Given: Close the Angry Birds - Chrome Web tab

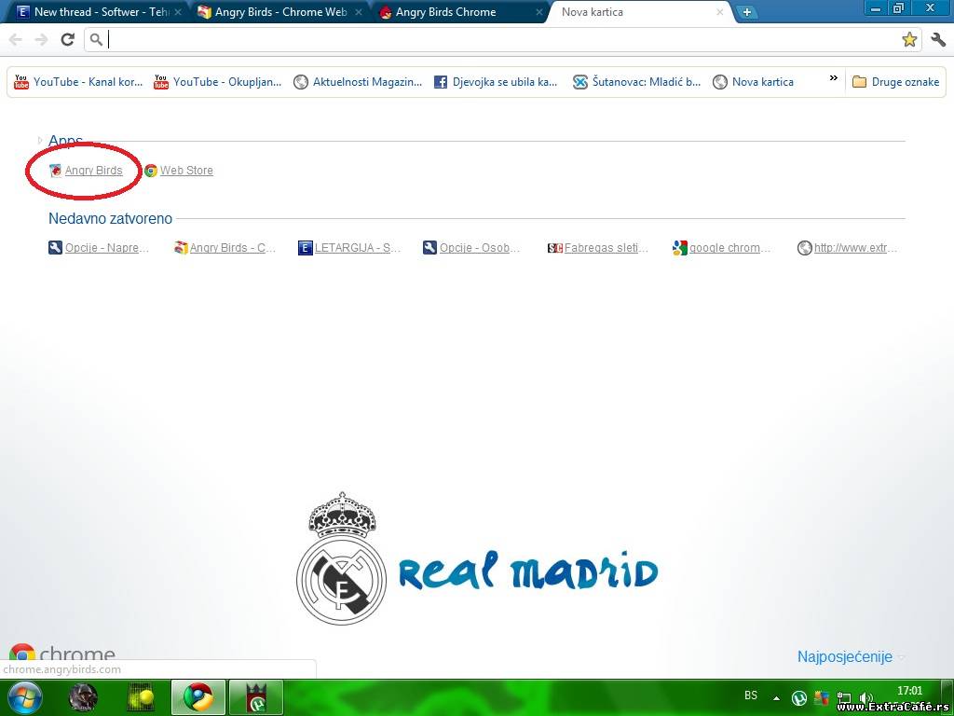Looking at the screenshot, I should [x=359, y=12].
